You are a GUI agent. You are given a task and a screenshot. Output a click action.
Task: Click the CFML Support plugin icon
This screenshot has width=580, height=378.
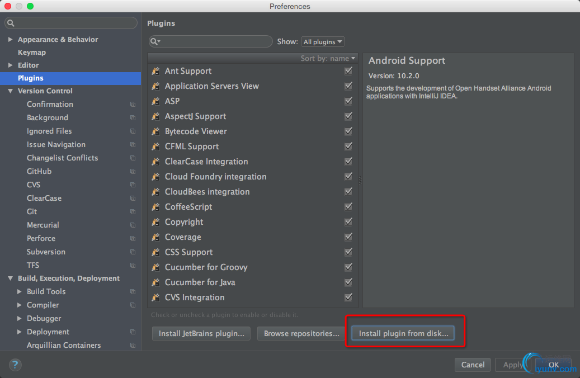click(x=155, y=147)
